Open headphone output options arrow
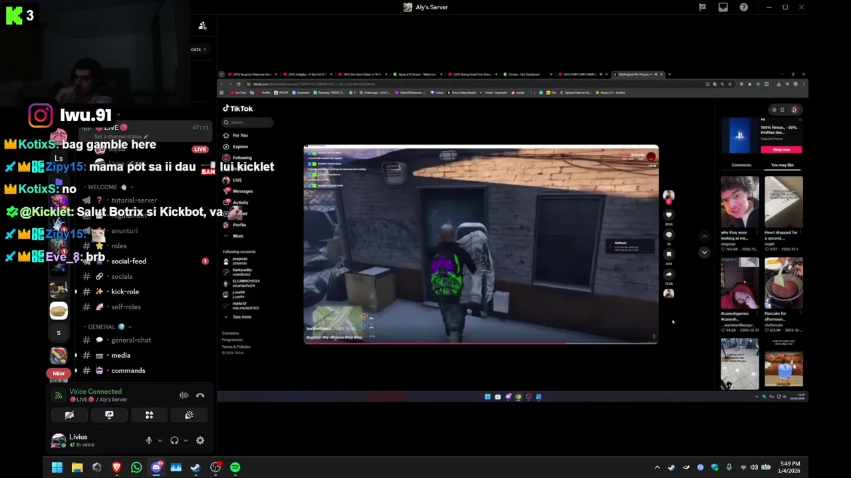The width and height of the screenshot is (851, 478). click(185, 440)
